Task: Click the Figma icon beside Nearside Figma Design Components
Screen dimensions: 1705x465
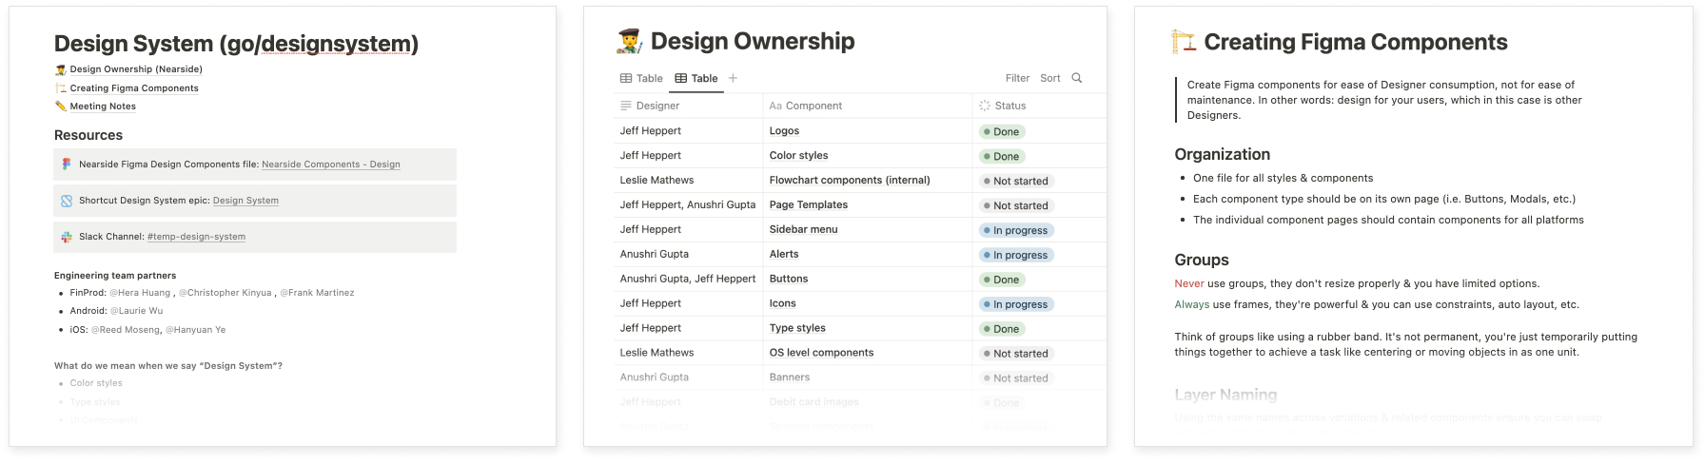Action: point(67,164)
